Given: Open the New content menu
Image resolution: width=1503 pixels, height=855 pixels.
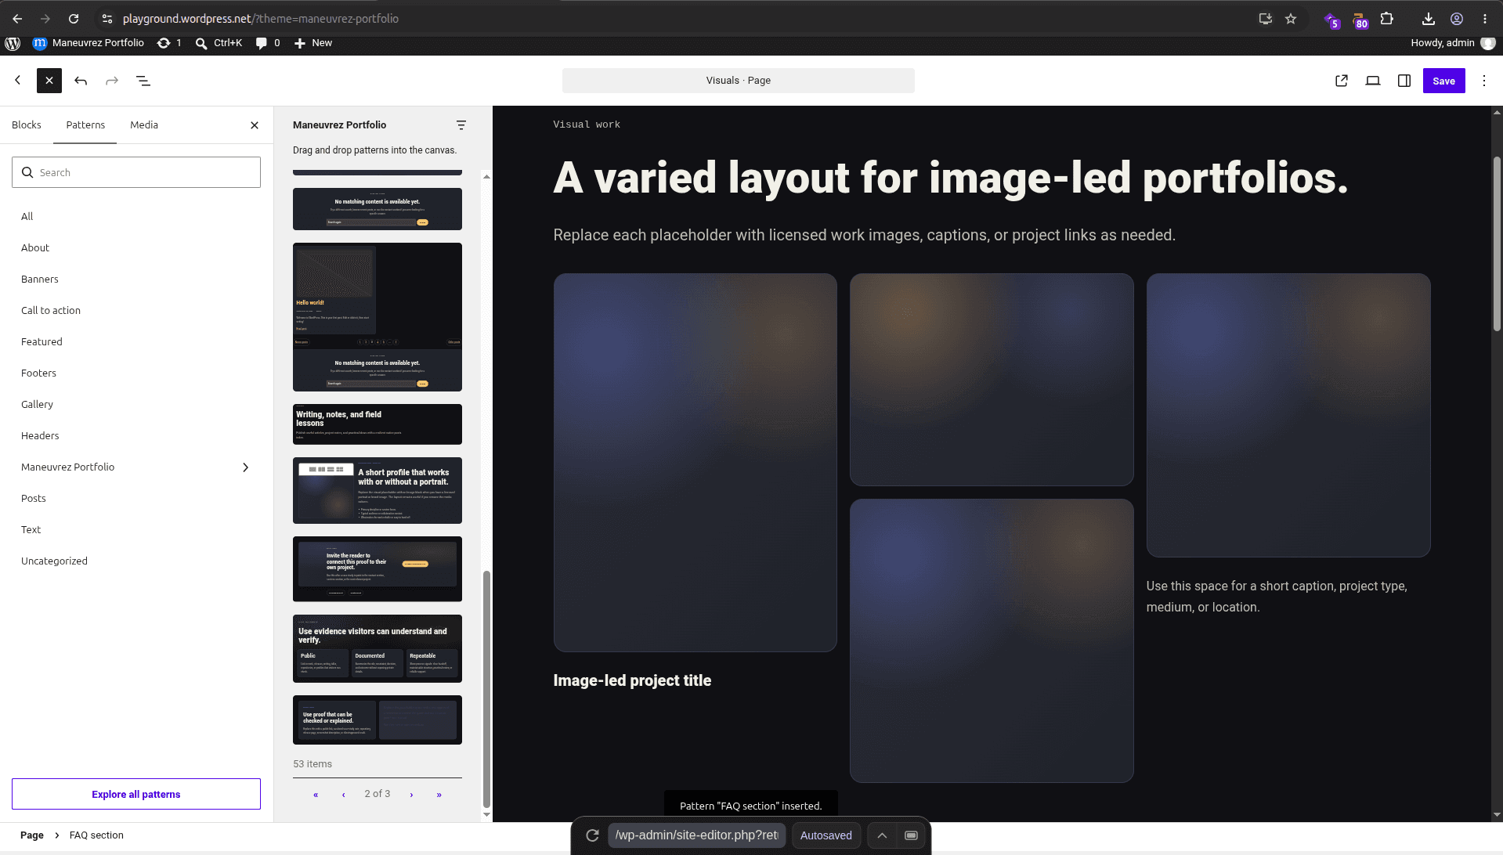Looking at the screenshot, I should [x=313, y=43].
